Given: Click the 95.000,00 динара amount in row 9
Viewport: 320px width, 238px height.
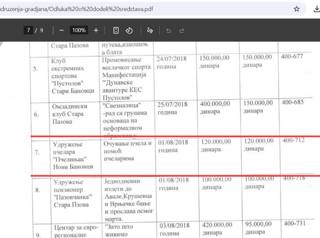Looking at the screenshot, I should coord(257,228).
